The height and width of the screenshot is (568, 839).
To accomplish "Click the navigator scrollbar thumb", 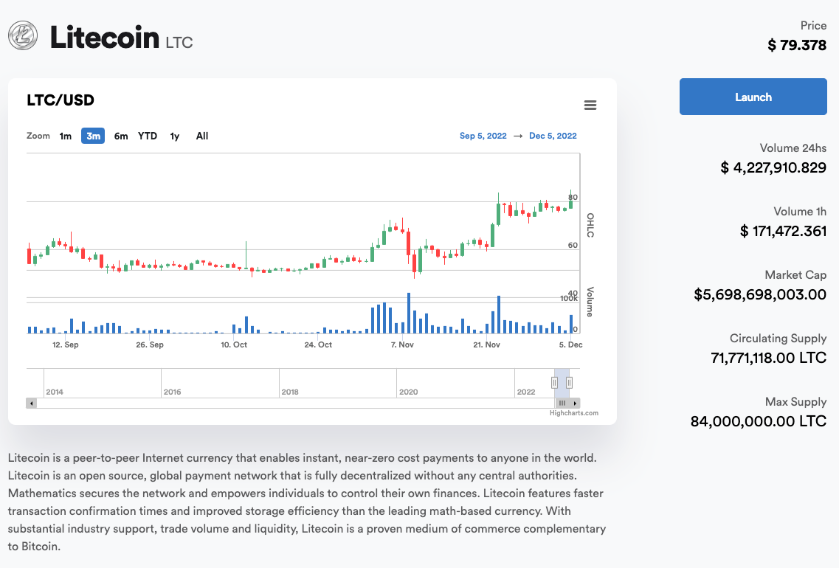I will click(562, 404).
